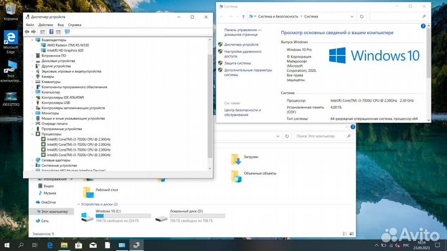Collapse the Процессоры category arrow

[x=32, y=134]
